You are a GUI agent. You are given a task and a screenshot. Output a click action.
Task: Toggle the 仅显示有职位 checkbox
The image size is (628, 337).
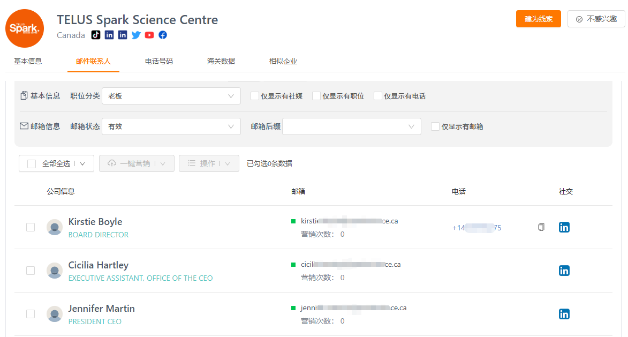tap(316, 96)
